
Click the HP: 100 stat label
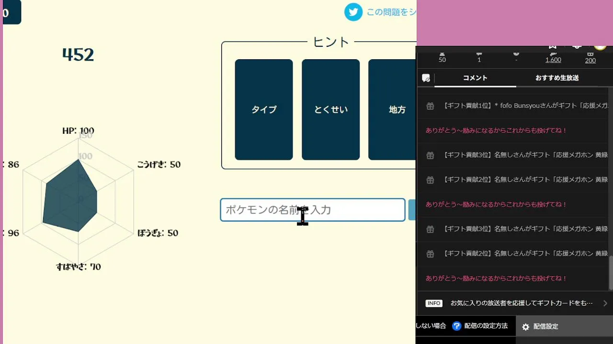click(78, 130)
